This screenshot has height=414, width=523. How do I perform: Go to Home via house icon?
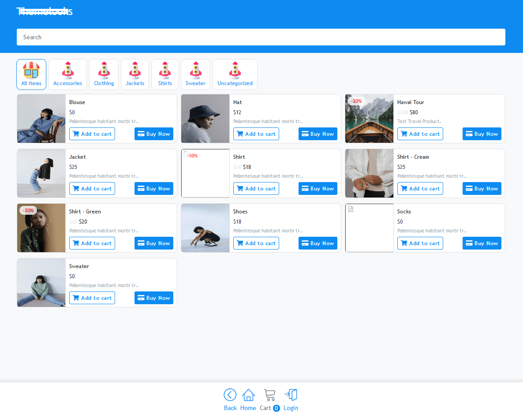point(248,395)
